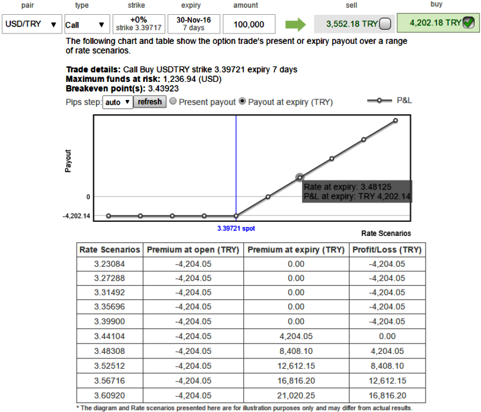481x412 pixels.
Task: Click rate scenario cell 3.44104
Action: pos(109,336)
